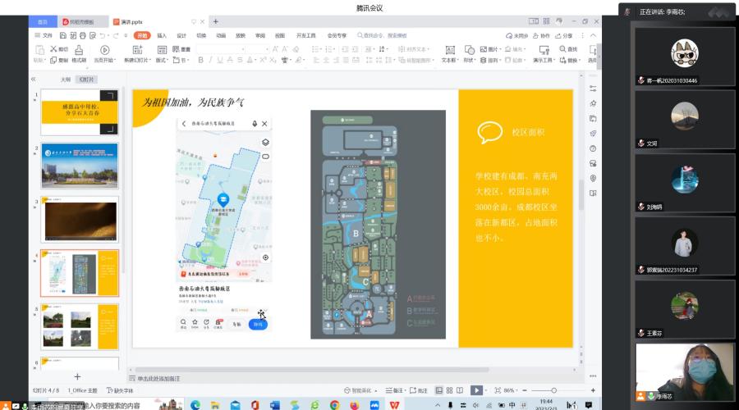Click the Format Painter brush icon
The height and width of the screenshot is (410, 739).
(x=78, y=50)
